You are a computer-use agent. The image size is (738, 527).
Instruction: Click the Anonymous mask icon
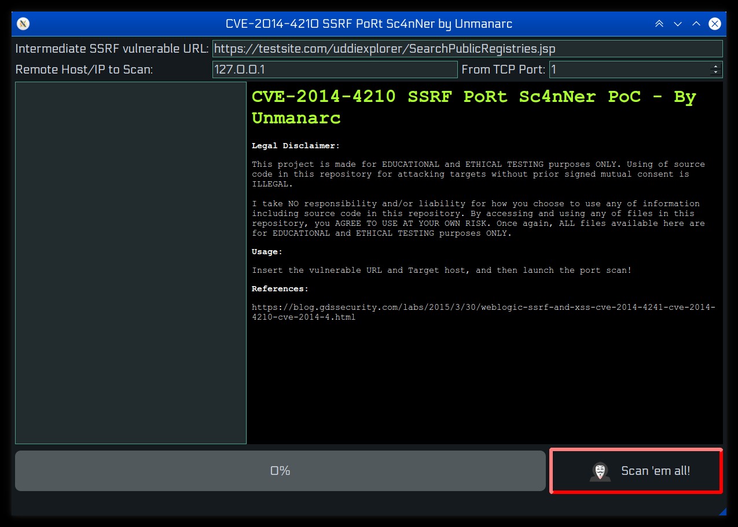click(600, 471)
